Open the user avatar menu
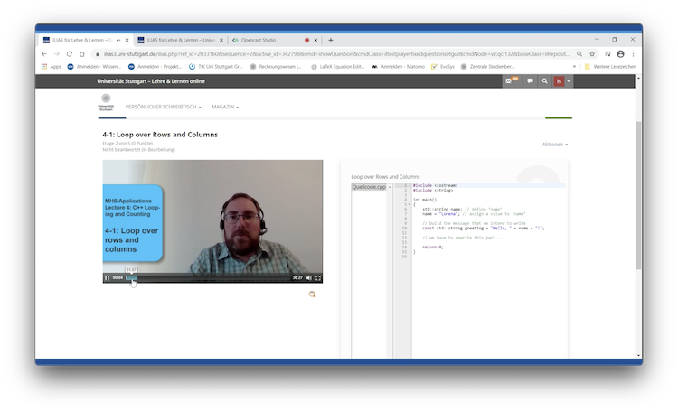Image resolution: width=678 pixels, height=412 pixels. (562, 80)
